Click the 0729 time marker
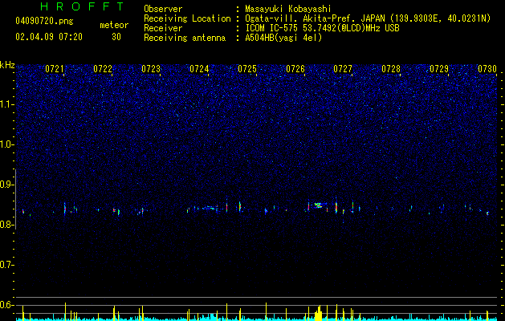 439,69
